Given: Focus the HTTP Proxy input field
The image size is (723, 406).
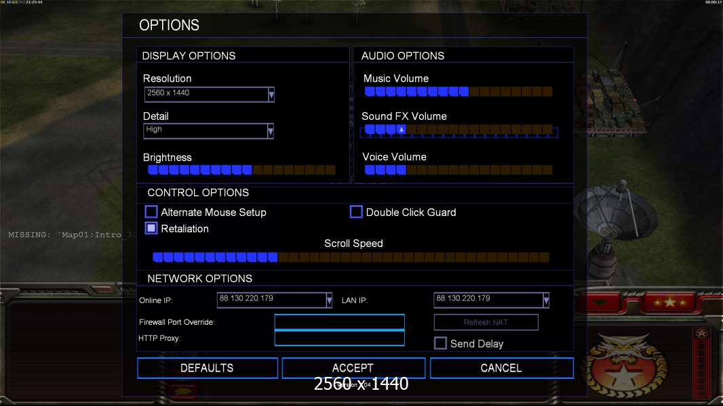Looking at the screenshot, I should (x=339, y=338).
